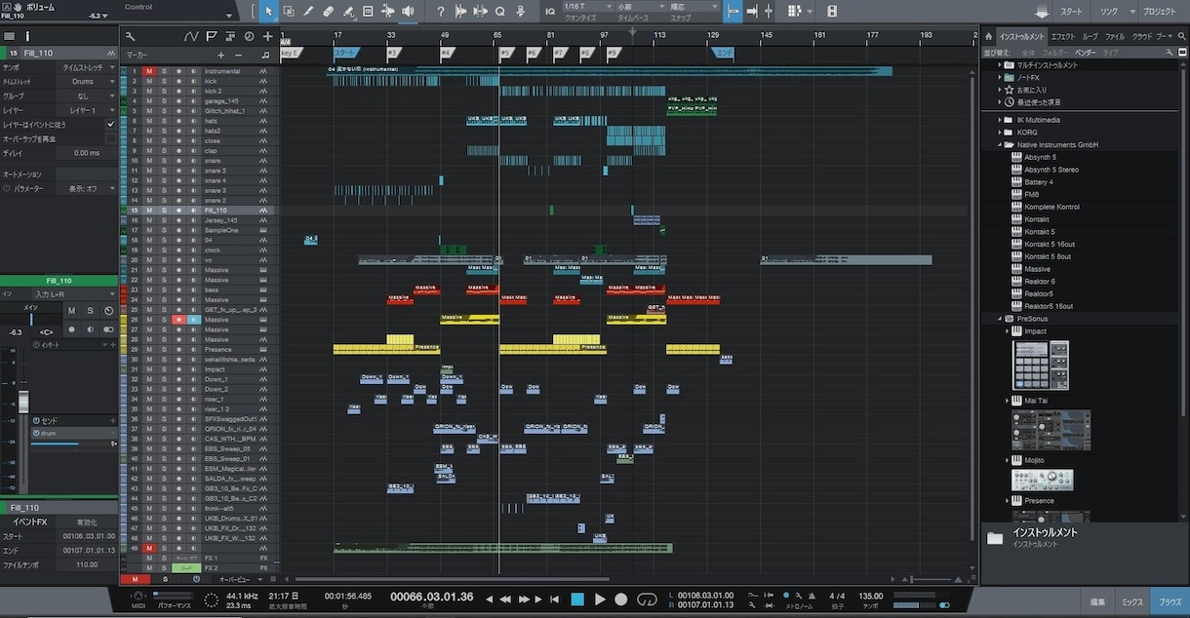Open track list options with wrench icon

point(131,36)
